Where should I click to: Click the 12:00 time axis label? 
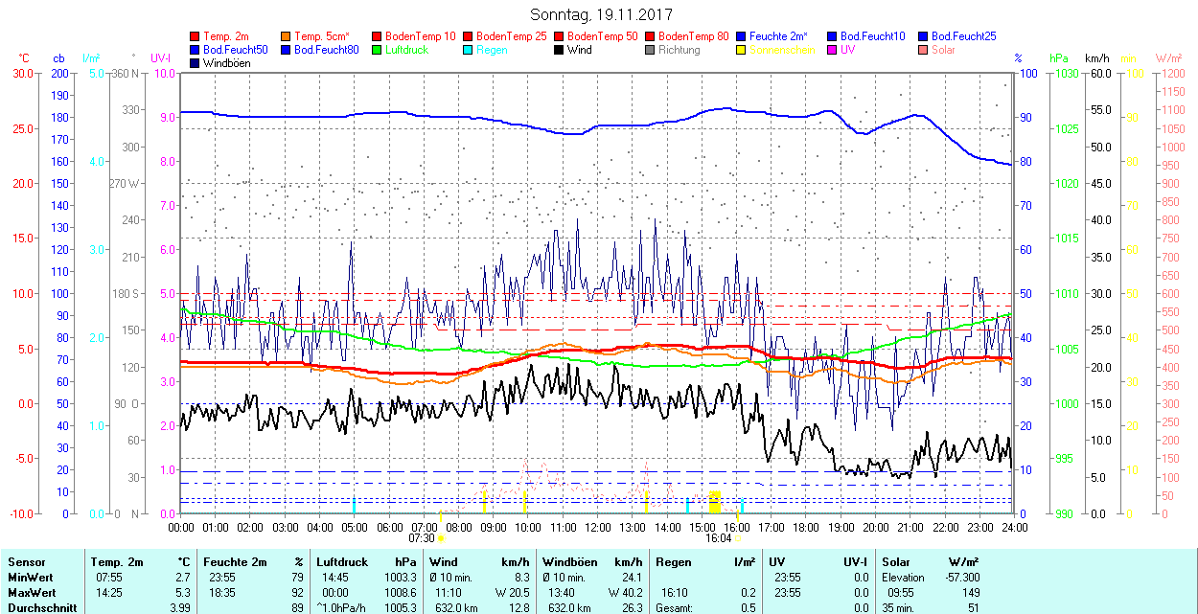pos(597,527)
